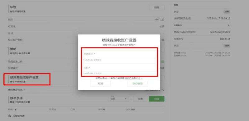Click the 绩效费接收账户设置 section heading
The width and height of the screenshot is (249, 121).
point(24,77)
